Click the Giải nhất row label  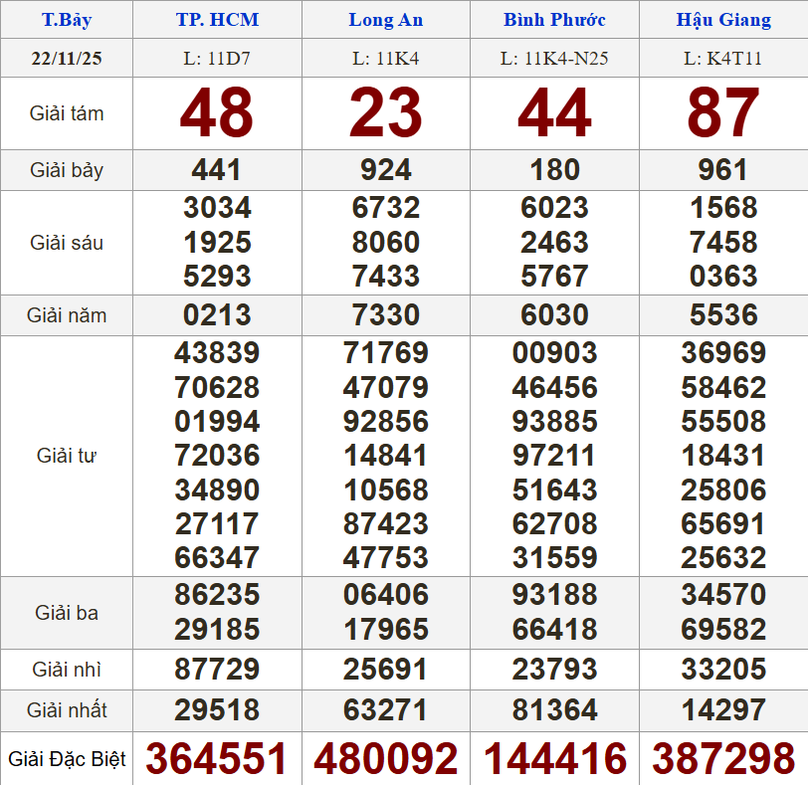coord(67,710)
